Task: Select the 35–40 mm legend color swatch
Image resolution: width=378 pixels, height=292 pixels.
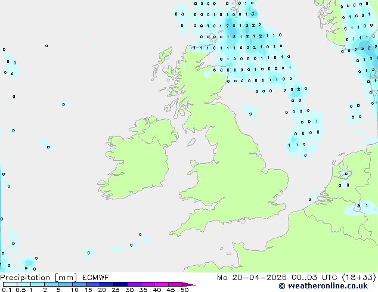Action: click(x=147, y=284)
